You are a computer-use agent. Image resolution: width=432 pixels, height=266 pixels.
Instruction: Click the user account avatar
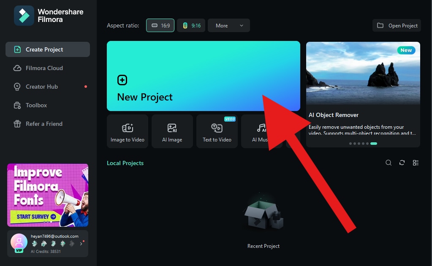[19, 242]
